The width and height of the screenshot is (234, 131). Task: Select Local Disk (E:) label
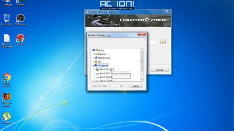[x=106, y=77]
